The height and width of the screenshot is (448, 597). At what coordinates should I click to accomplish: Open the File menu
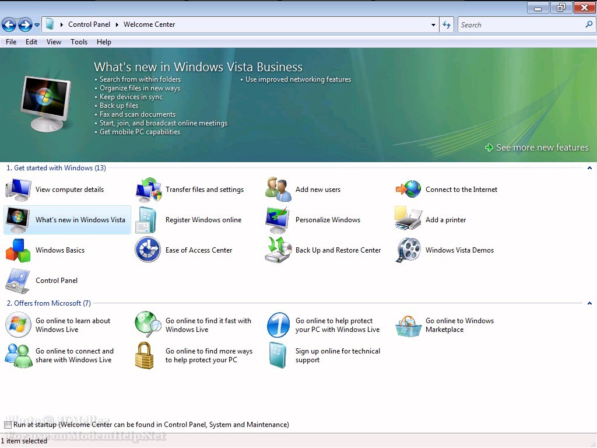pyautogui.click(x=11, y=42)
